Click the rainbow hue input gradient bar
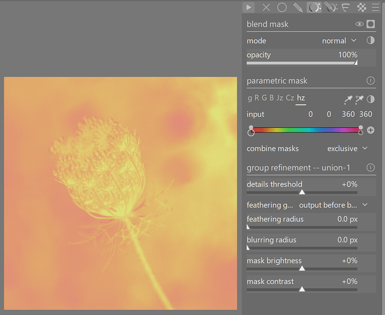385x315 pixels. click(306, 130)
